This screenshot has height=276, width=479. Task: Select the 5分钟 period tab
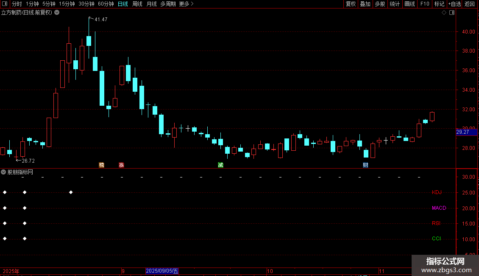pos(49,4)
